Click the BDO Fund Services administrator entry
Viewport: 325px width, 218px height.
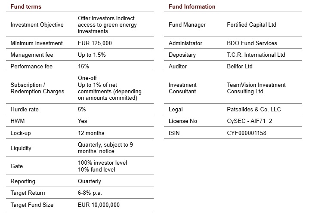252,43
